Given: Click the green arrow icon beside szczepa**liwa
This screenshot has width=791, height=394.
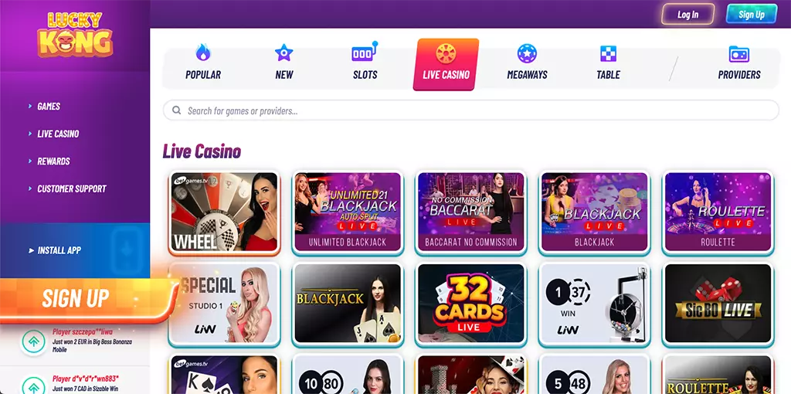Looking at the screenshot, I should [34, 341].
